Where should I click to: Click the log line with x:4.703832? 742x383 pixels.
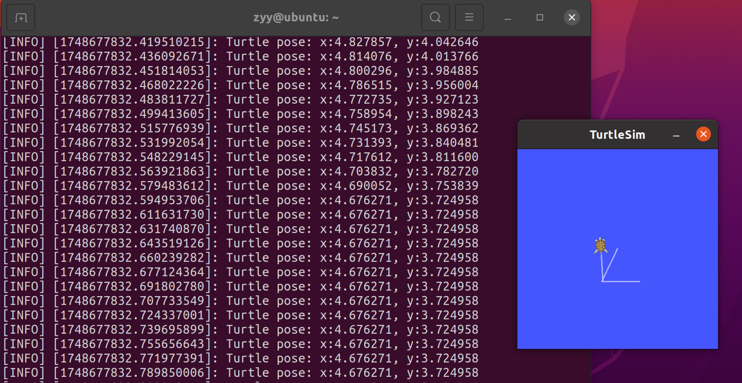pyautogui.click(x=240, y=171)
